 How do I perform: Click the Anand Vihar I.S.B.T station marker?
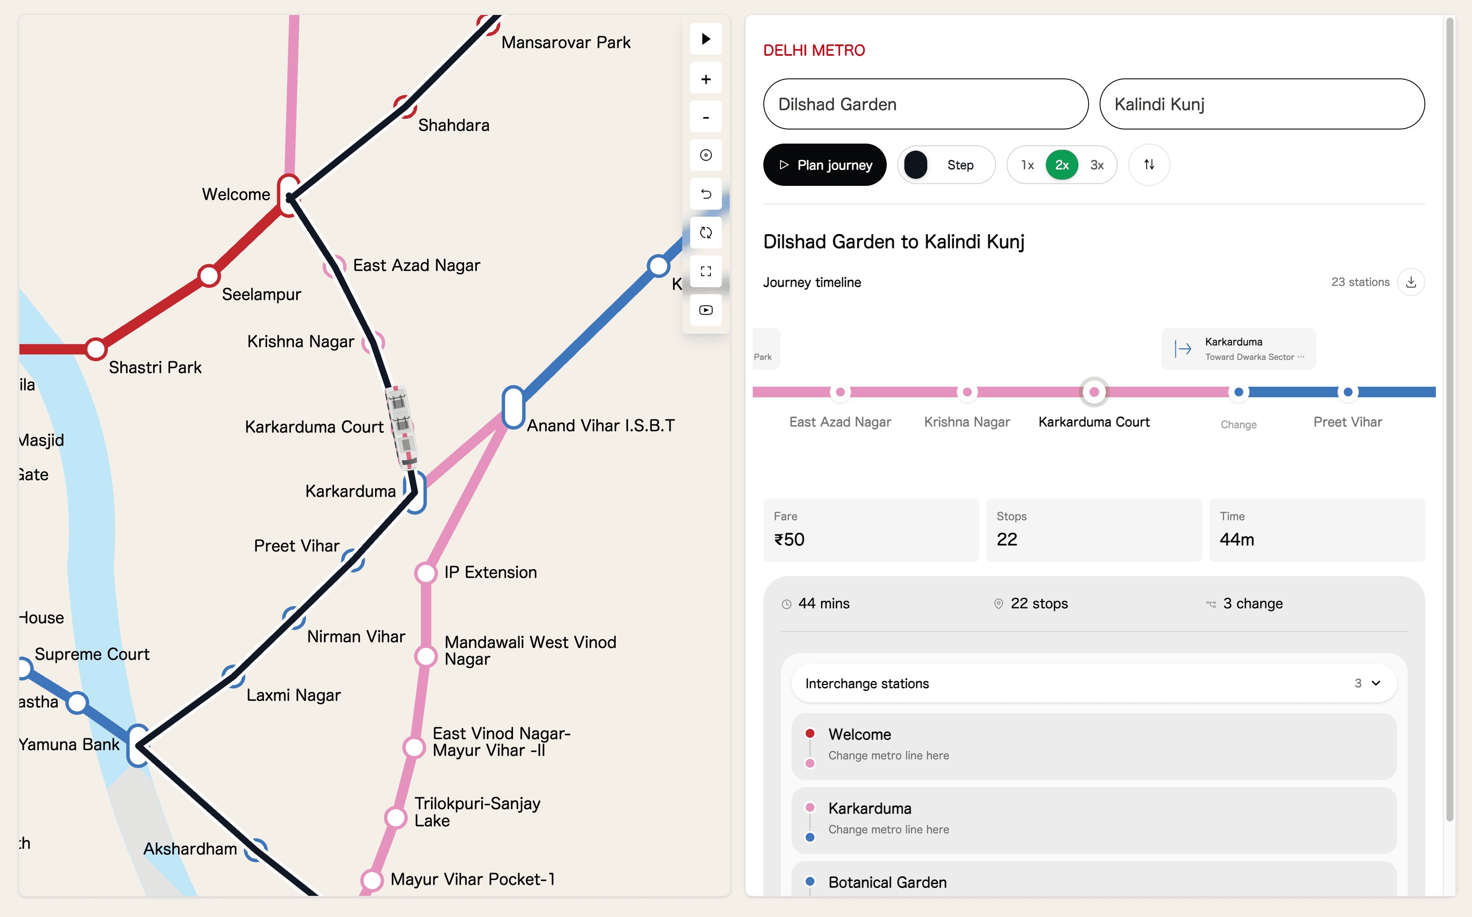point(513,407)
